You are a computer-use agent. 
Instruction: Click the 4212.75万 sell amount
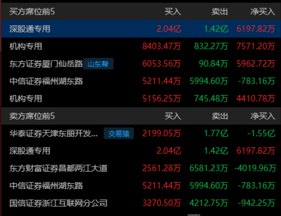[209, 203]
